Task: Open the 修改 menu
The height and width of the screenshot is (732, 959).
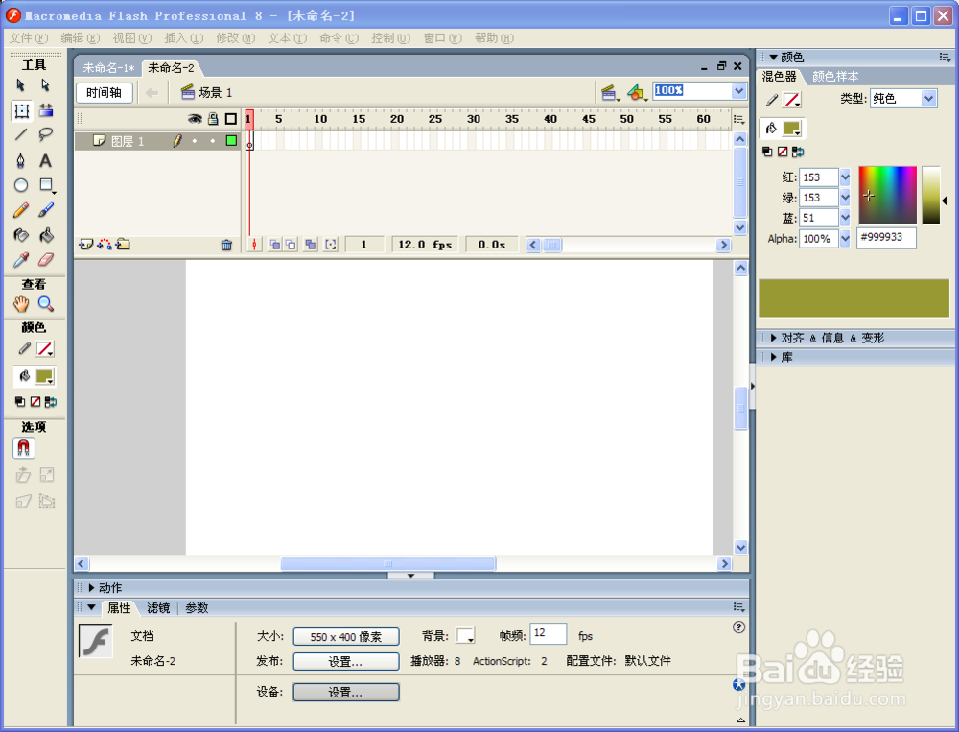Action: point(235,38)
